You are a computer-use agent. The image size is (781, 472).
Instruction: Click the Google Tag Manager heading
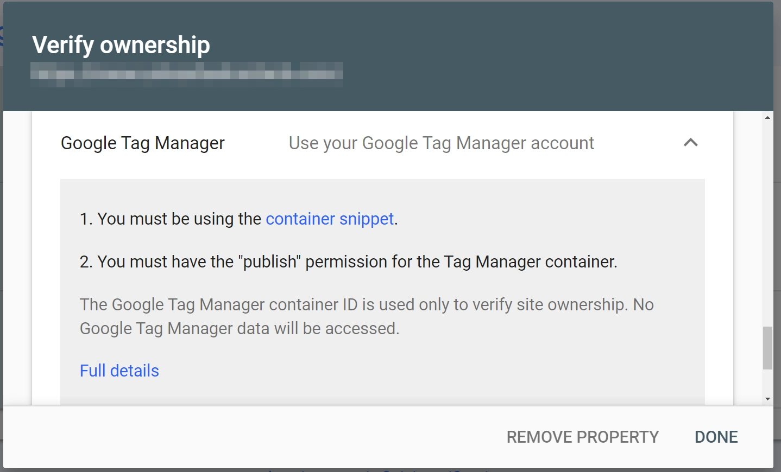[142, 143]
